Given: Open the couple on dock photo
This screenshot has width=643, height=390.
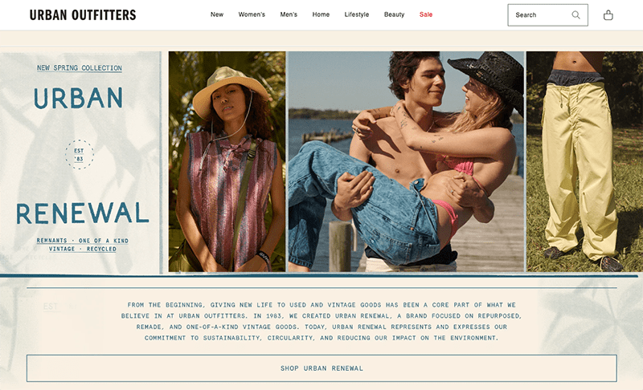Looking at the screenshot, I should click(406, 161).
